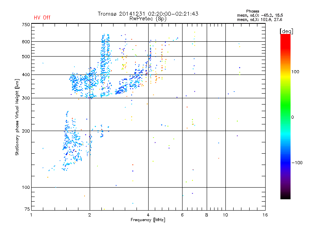Select the 'mean, sd,O: -65.2, 15.5' line
The image size is (312, 234).
click(260, 15)
